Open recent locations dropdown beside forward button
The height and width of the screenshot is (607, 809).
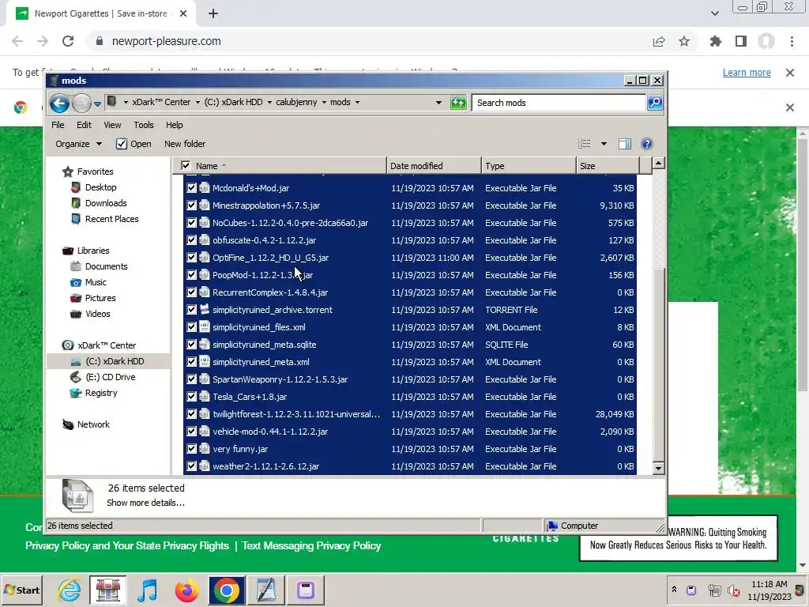pos(97,104)
